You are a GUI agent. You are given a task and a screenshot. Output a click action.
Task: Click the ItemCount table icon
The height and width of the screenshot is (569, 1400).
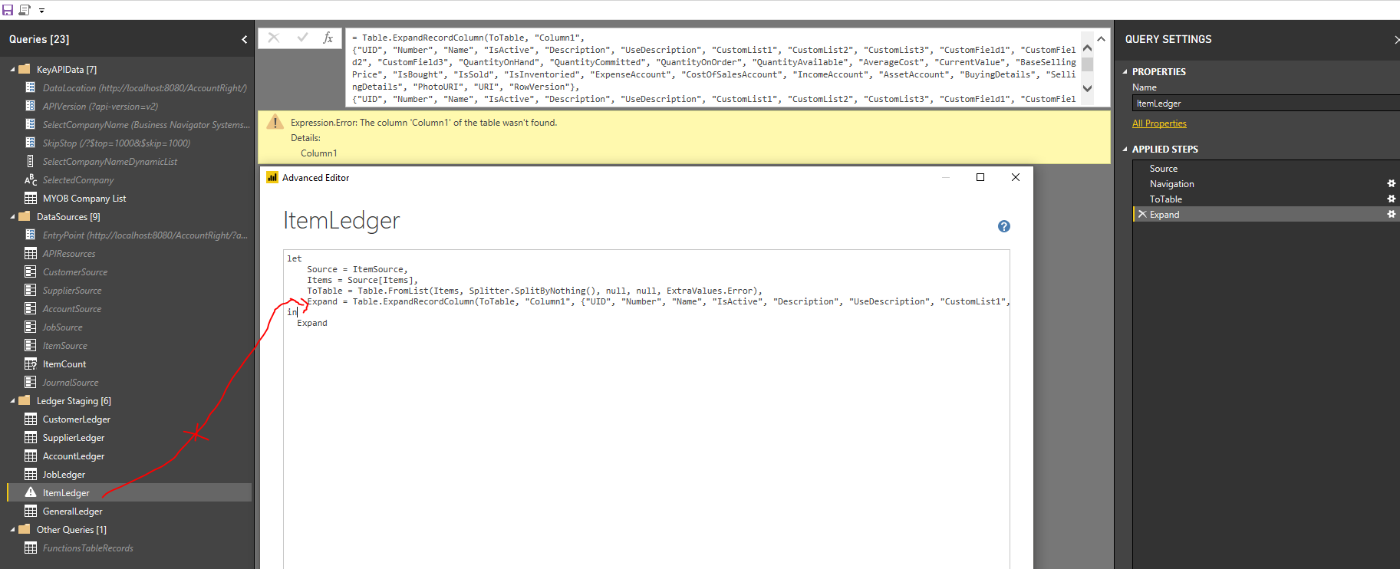[x=31, y=363]
